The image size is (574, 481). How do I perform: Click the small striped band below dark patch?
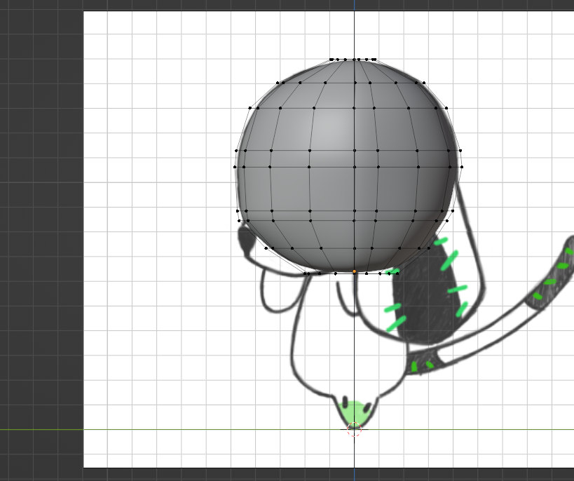click(423, 365)
